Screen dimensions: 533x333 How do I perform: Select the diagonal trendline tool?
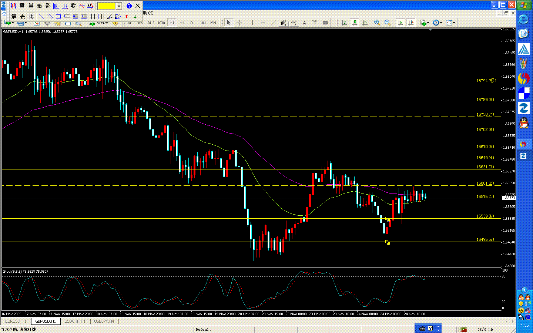(x=273, y=23)
